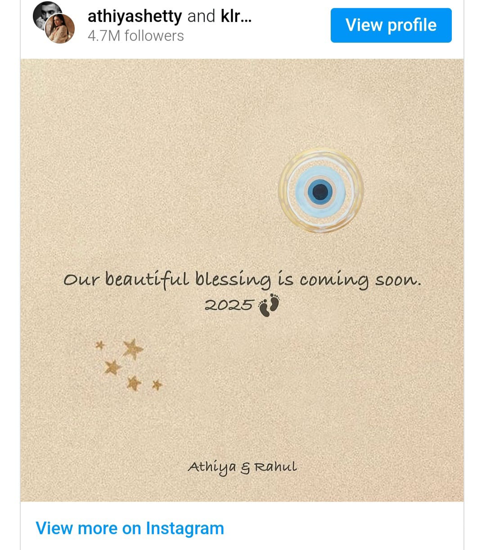Click the front overlapping profile avatar
Viewport: 486px width, 550px height.
[60, 29]
